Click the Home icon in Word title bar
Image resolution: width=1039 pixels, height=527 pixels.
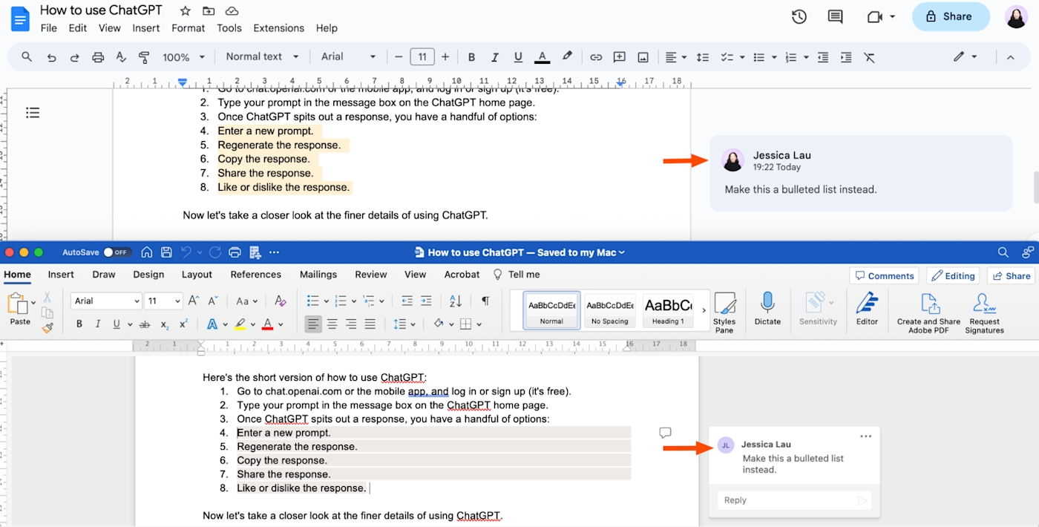[147, 252]
